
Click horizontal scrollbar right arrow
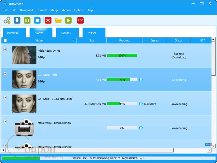209,150
